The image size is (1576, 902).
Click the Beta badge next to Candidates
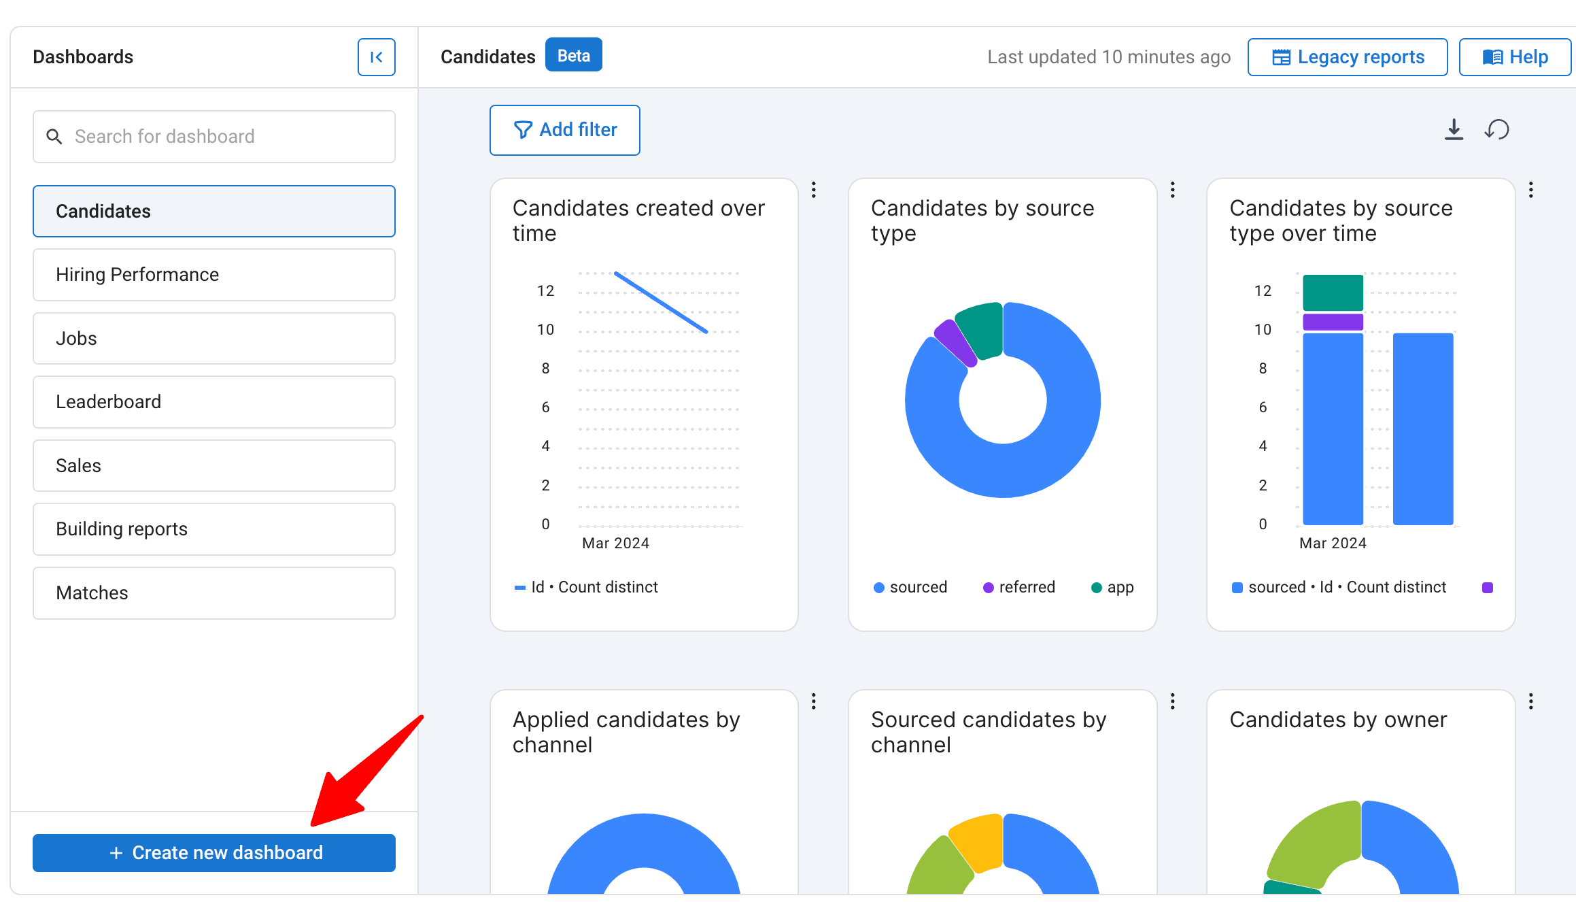pos(573,55)
